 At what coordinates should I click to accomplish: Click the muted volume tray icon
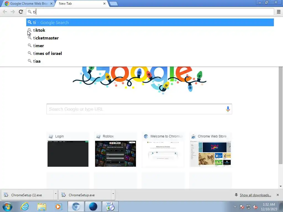pos(255,207)
